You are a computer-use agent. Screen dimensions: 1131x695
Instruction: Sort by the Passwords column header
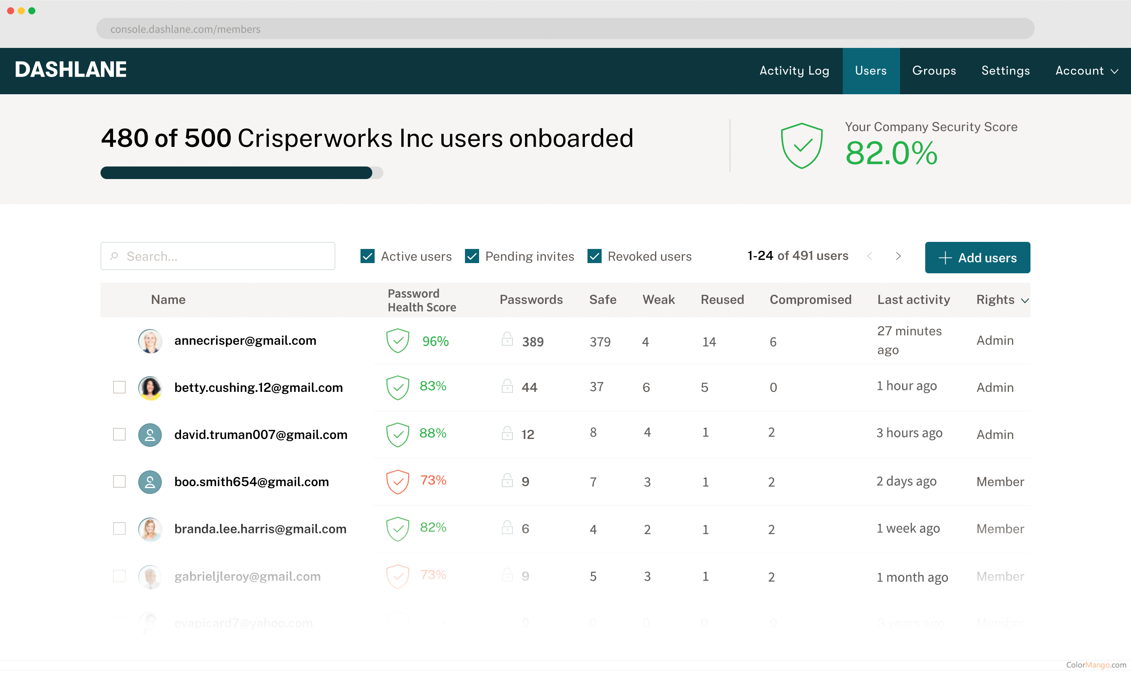tap(531, 300)
